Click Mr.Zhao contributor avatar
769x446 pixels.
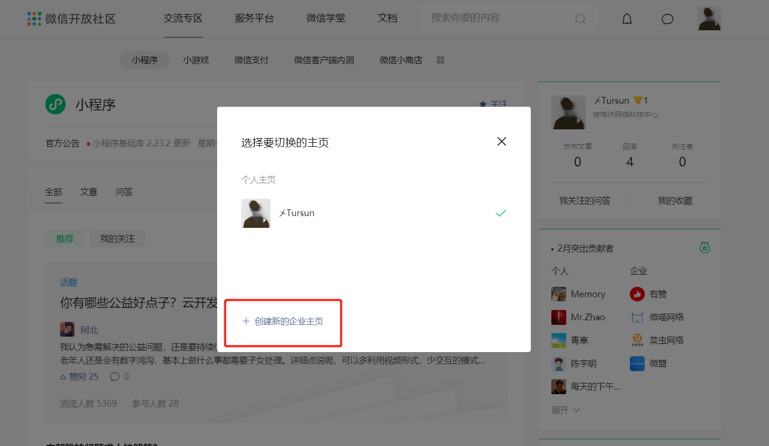click(x=559, y=317)
